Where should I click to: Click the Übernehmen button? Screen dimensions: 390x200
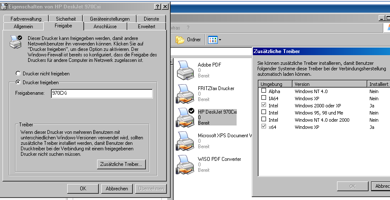pos(151,189)
